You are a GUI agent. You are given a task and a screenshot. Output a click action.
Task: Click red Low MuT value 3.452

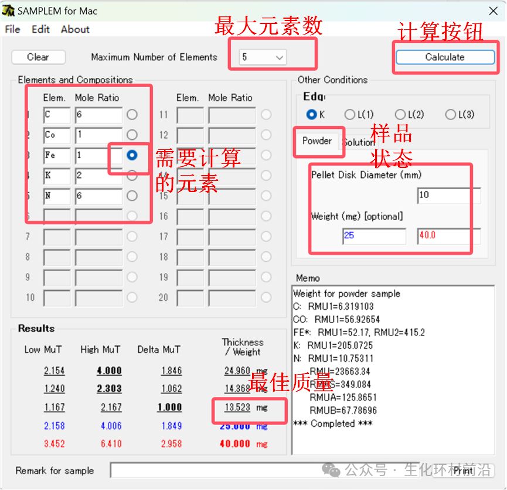[55, 444]
